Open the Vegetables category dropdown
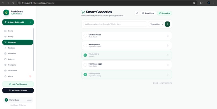 [x=156, y=24]
